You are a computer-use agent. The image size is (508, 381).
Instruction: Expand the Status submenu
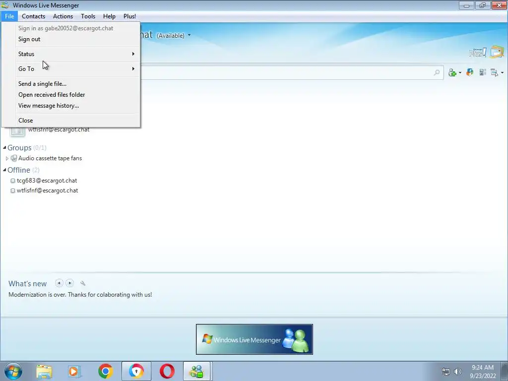pos(70,54)
